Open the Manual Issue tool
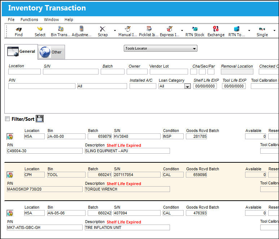The image size is (279, 239). click(x=127, y=29)
